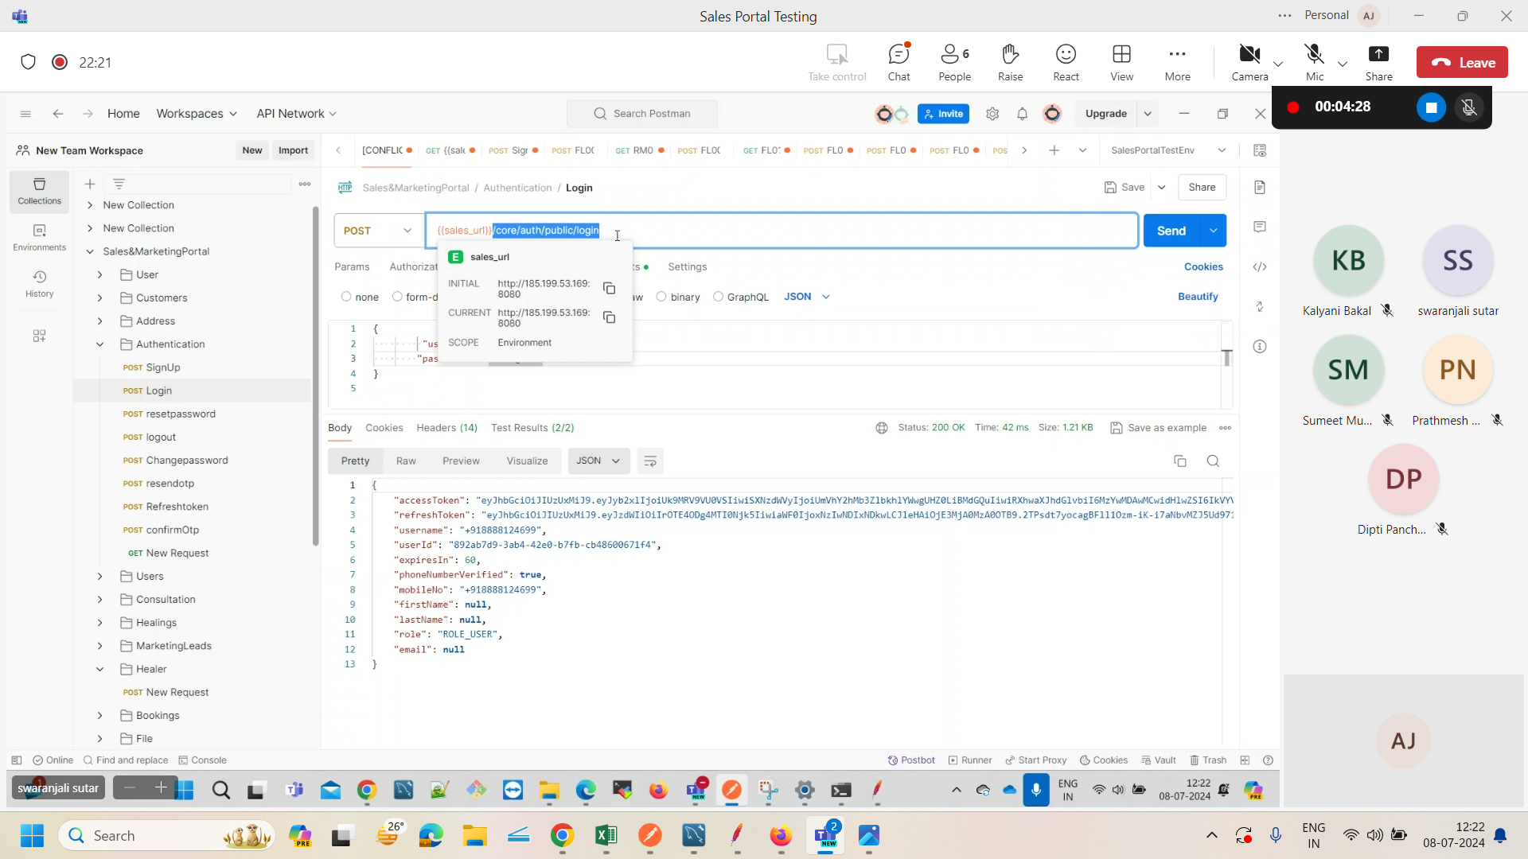The height and width of the screenshot is (859, 1528).
Task: Open the Send button options arrow
Action: 1213,231
